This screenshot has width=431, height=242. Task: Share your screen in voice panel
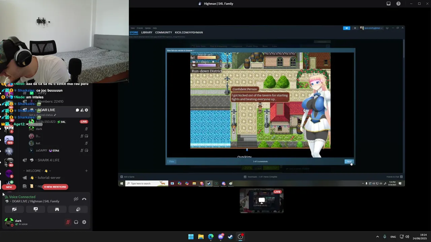[x=36, y=209]
